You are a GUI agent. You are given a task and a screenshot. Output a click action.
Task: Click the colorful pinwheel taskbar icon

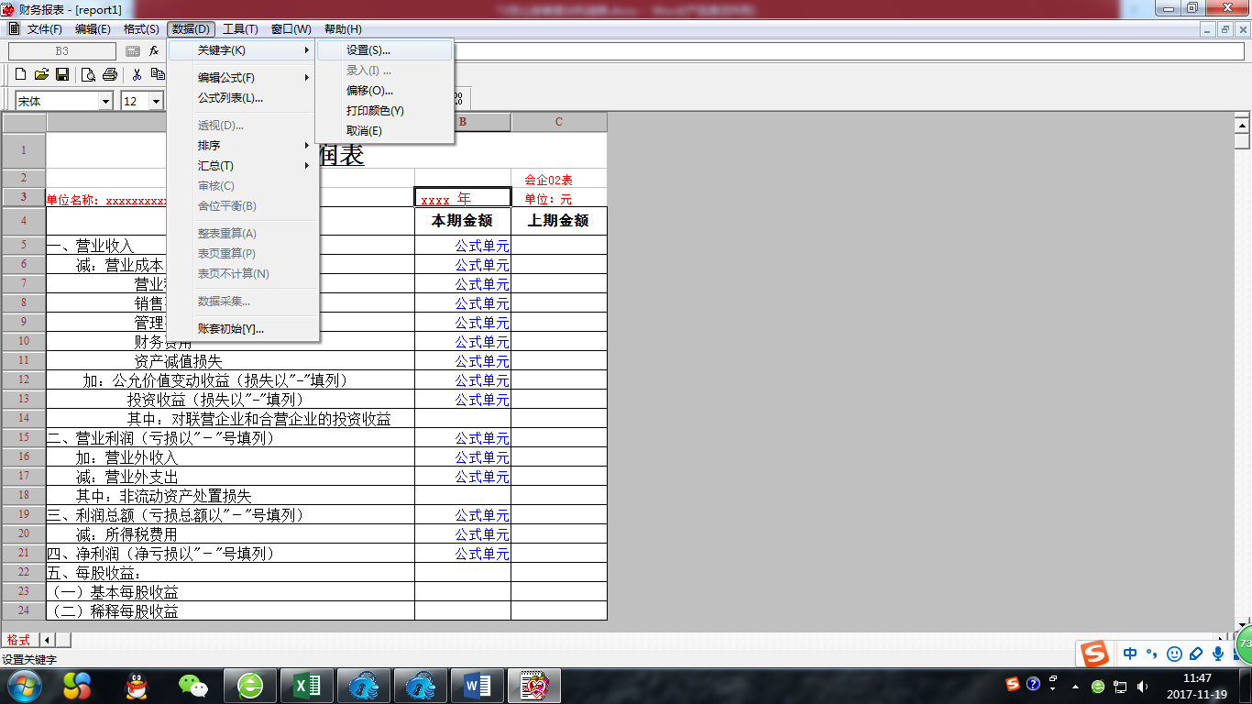click(x=77, y=686)
